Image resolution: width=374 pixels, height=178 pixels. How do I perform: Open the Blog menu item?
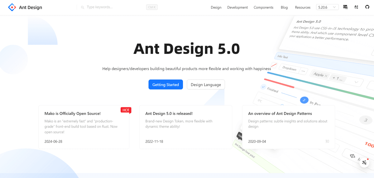[284, 7]
